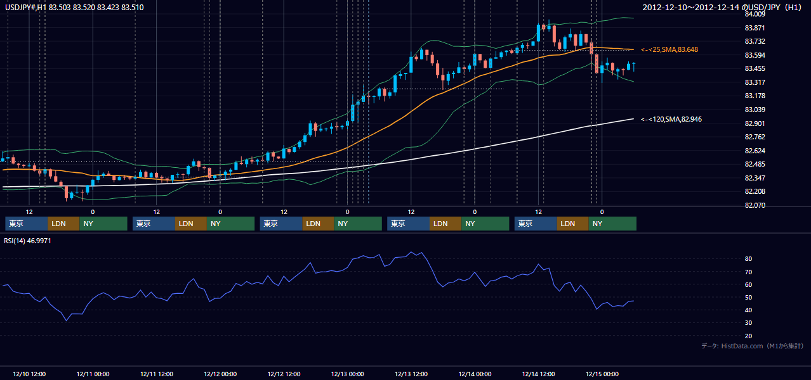Click the 82.901 price axis label

[x=755, y=123]
